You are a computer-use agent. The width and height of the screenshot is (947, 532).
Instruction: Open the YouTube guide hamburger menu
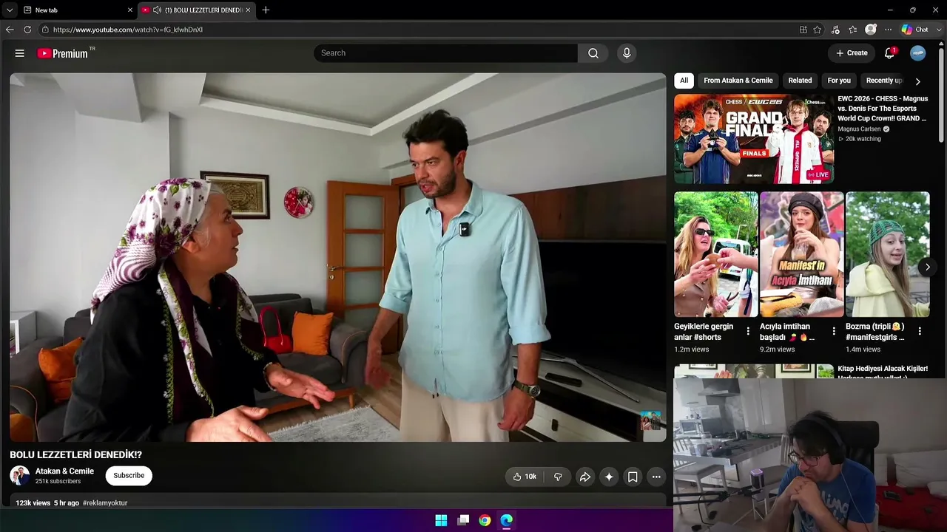(x=20, y=53)
